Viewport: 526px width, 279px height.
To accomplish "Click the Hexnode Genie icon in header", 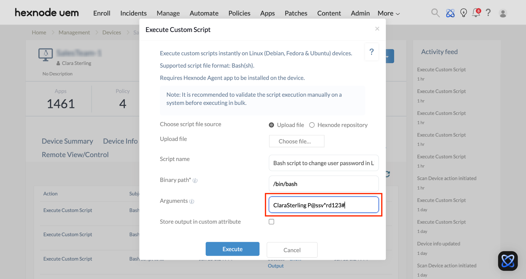I will (450, 13).
